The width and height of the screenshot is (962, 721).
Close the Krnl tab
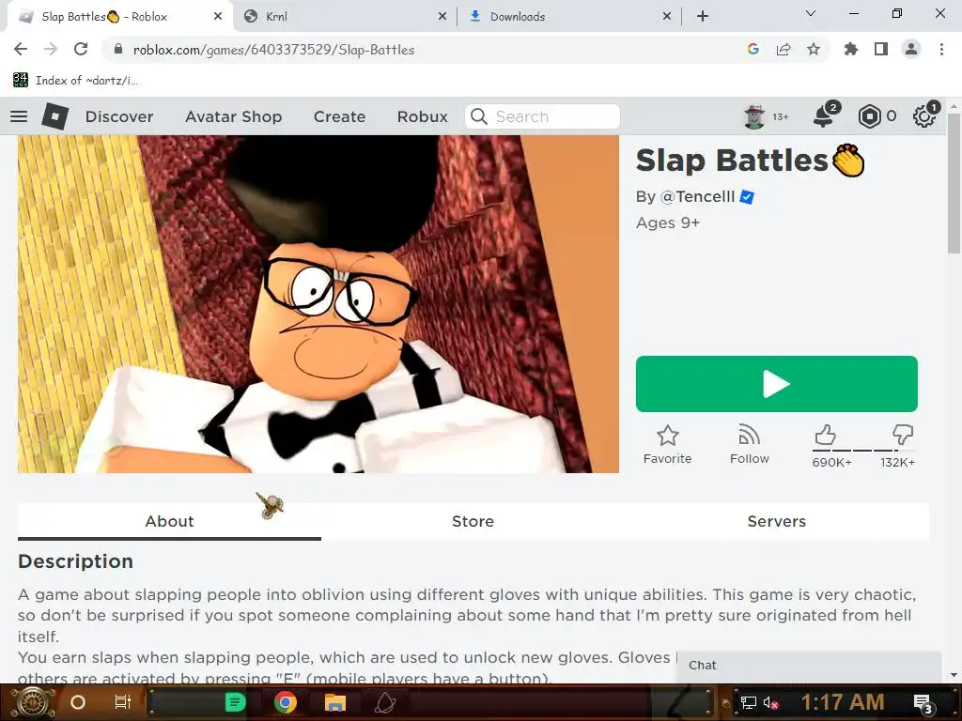(442, 17)
